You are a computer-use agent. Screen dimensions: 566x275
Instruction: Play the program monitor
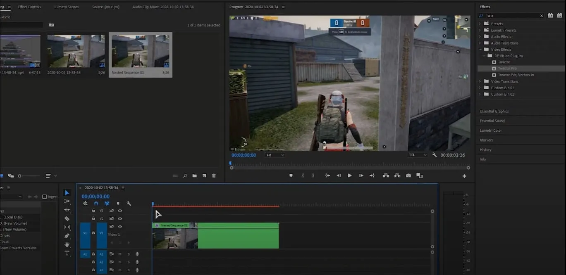coord(350,175)
